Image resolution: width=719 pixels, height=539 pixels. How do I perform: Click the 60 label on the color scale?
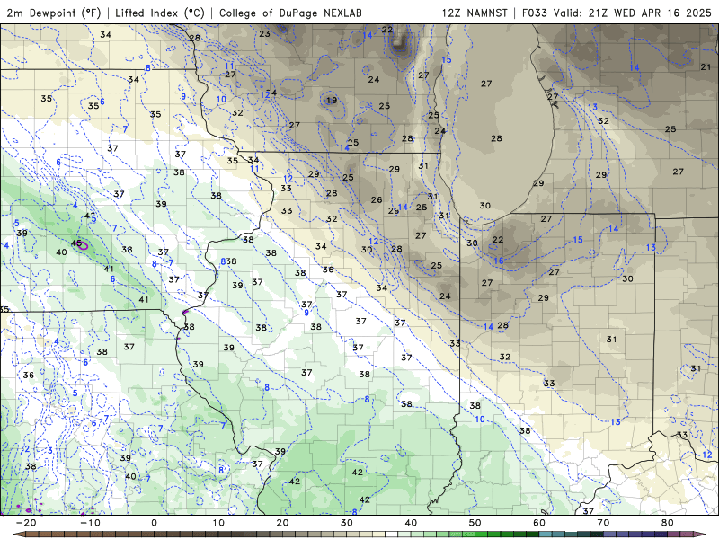pos(539,523)
